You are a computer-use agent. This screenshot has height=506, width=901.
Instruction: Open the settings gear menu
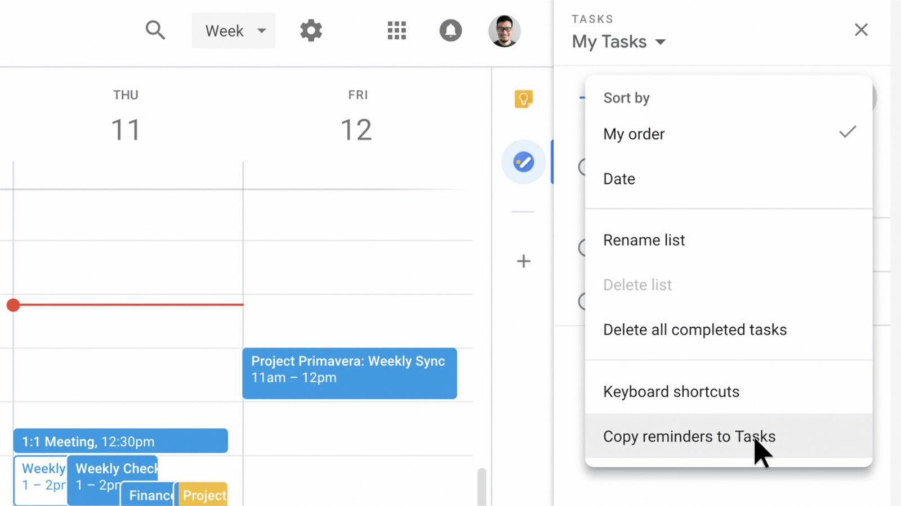311,30
